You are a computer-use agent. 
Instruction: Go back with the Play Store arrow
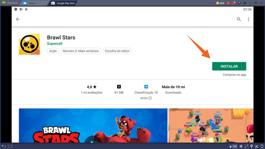coord(18,19)
